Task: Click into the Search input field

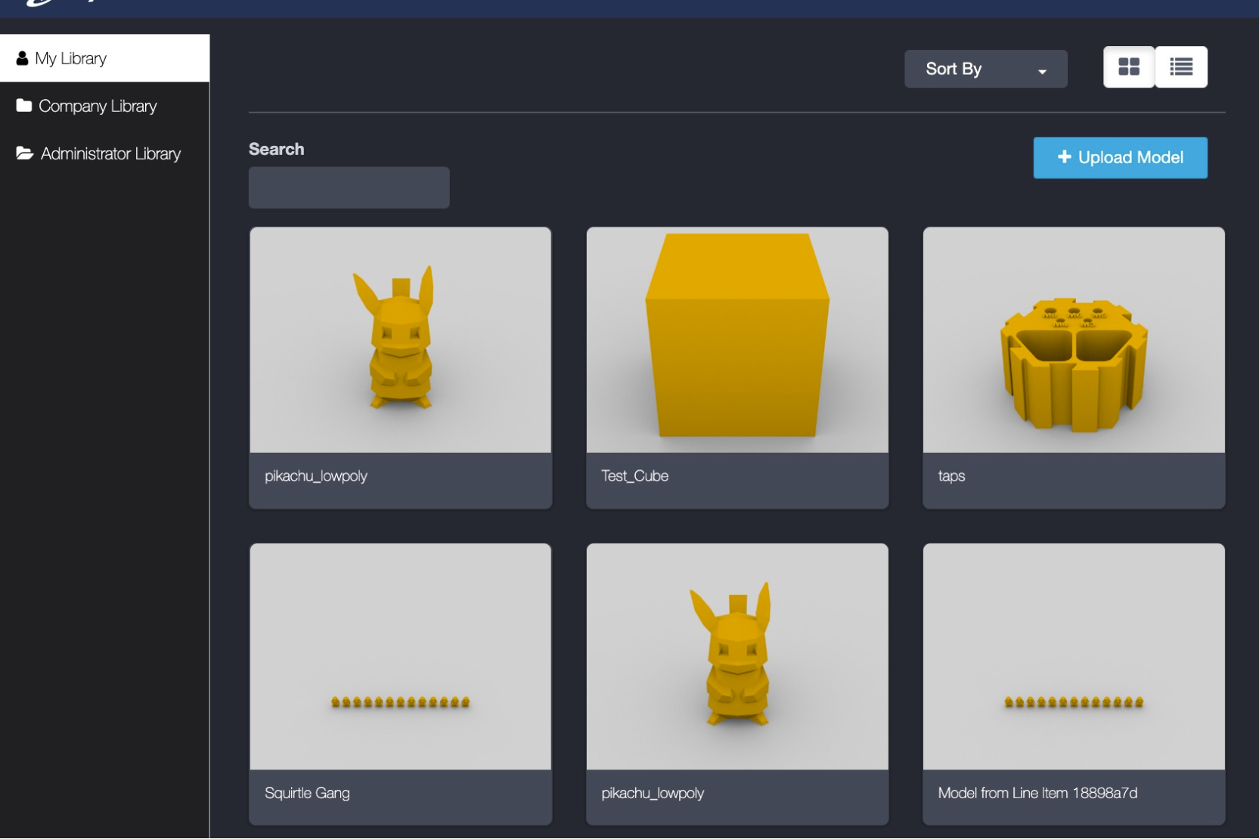Action: pyautogui.click(x=349, y=187)
